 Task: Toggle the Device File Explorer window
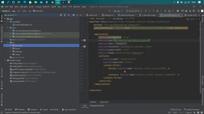click(203, 97)
